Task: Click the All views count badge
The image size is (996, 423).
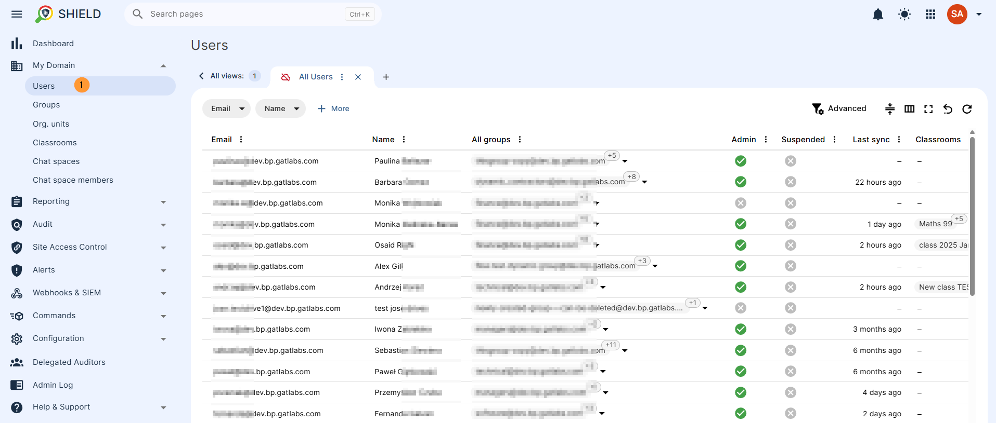Action: click(255, 76)
